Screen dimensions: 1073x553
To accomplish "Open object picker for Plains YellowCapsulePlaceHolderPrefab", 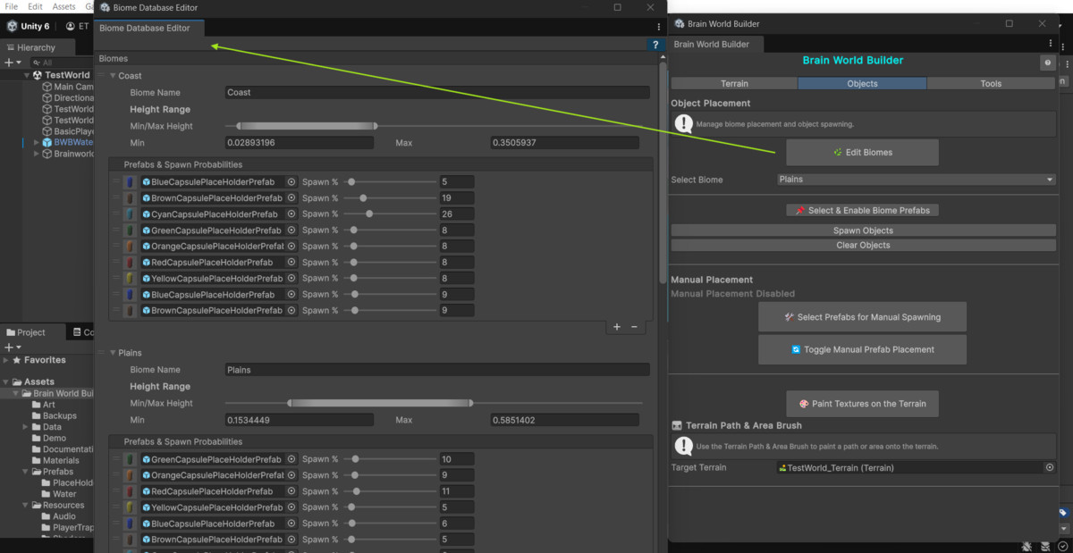I will point(291,507).
